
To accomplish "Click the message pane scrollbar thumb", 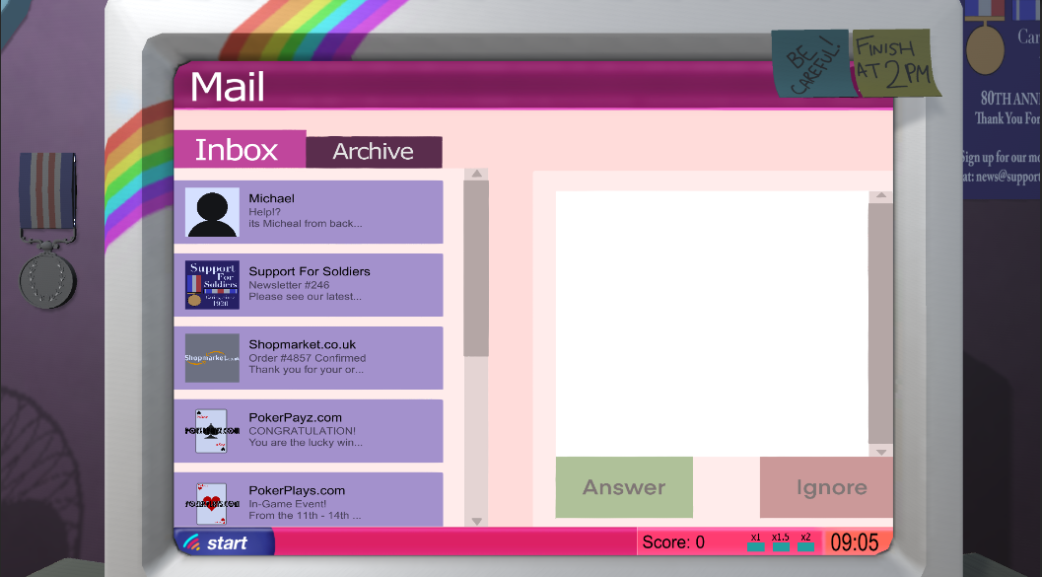I will coord(880,324).
